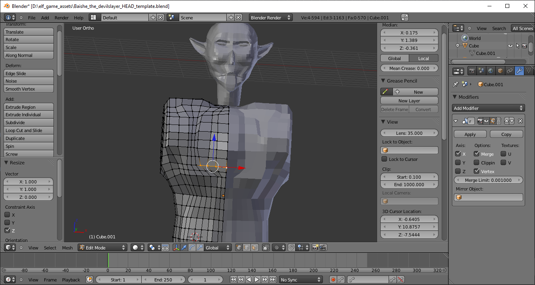
Task: Disable the Merge option checkbox
Action: 476,154
